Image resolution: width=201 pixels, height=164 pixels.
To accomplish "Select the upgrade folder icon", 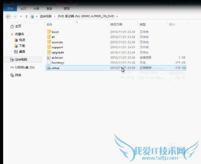I will [x=49, y=52].
